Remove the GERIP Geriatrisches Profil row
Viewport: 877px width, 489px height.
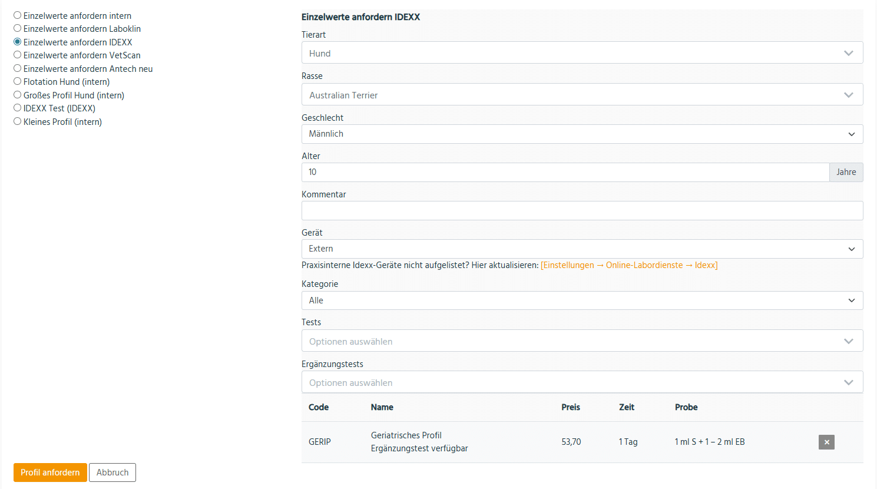tap(826, 442)
